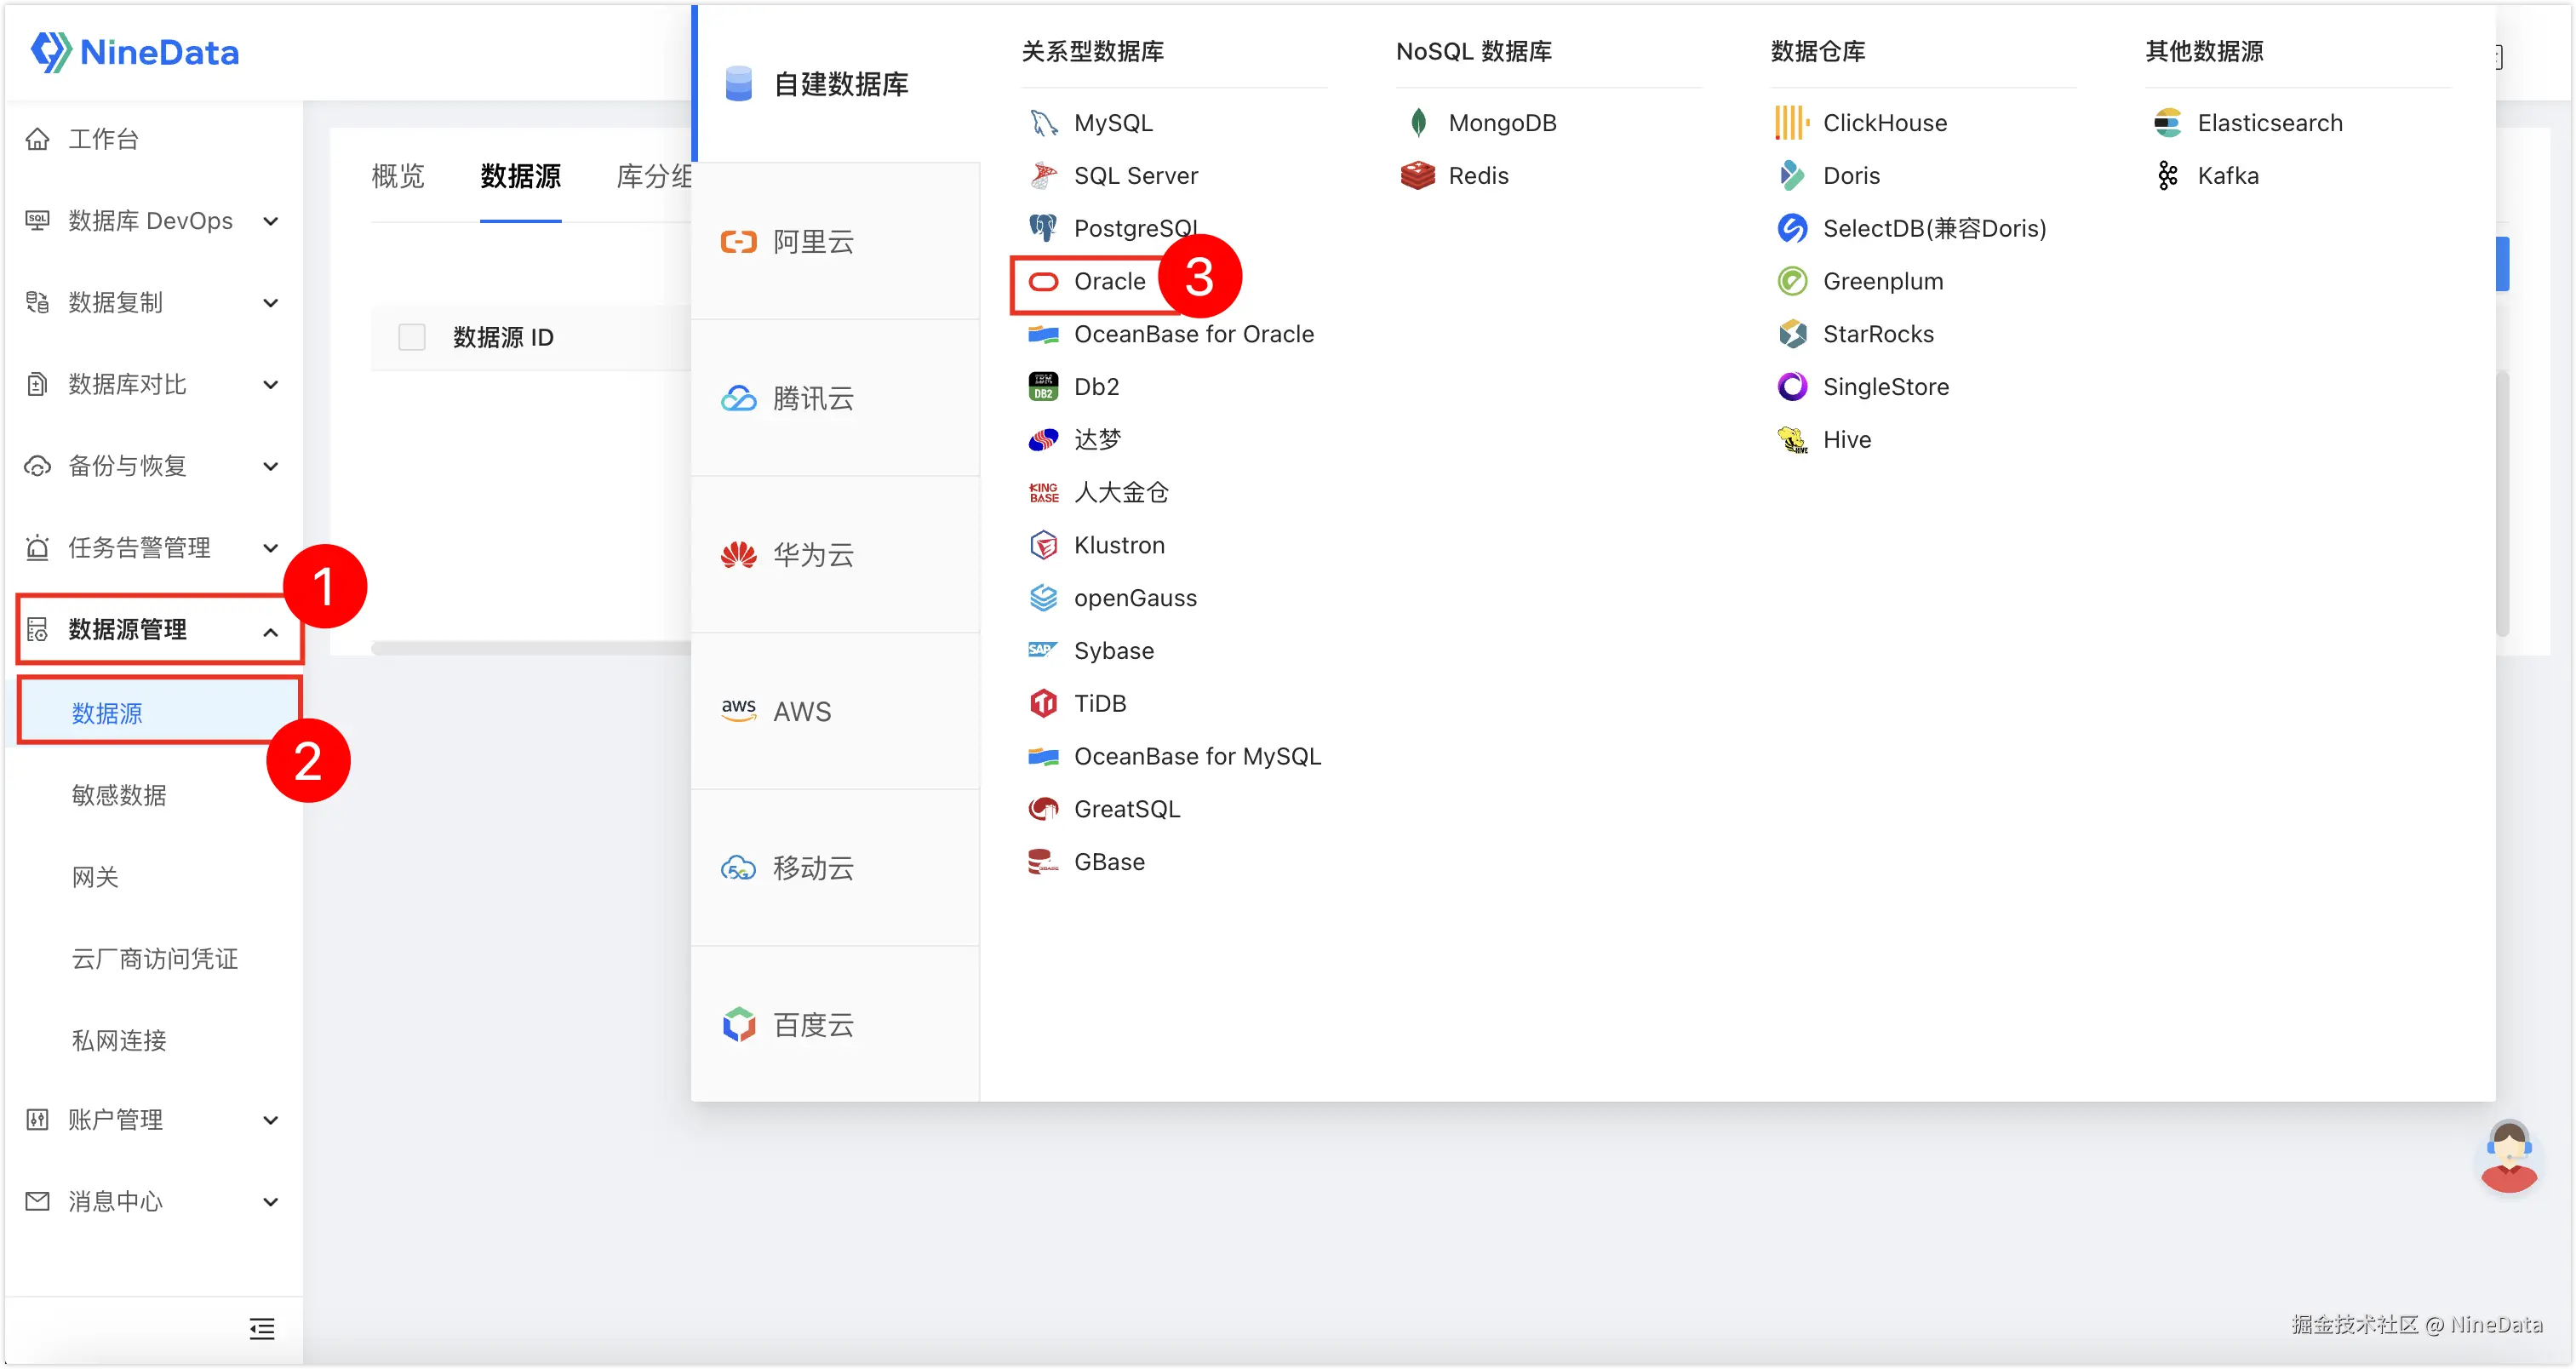Click the customer service avatar icon

pyautogui.click(x=2508, y=1156)
